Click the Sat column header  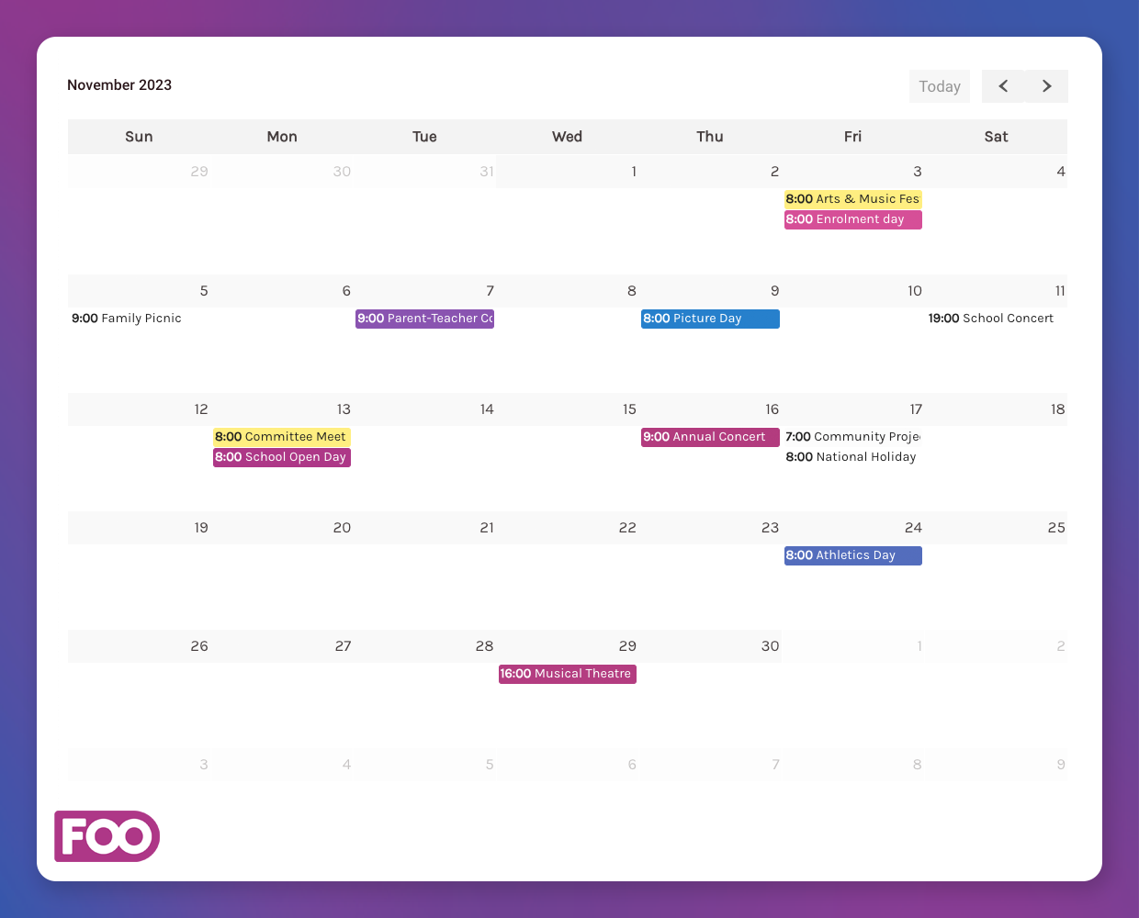click(x=996, y=137)
